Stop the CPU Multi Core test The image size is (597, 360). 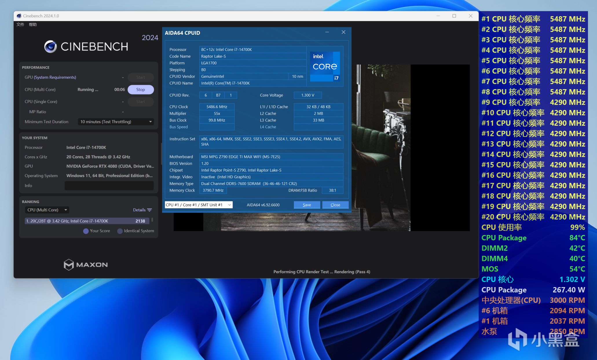(140, 90)
